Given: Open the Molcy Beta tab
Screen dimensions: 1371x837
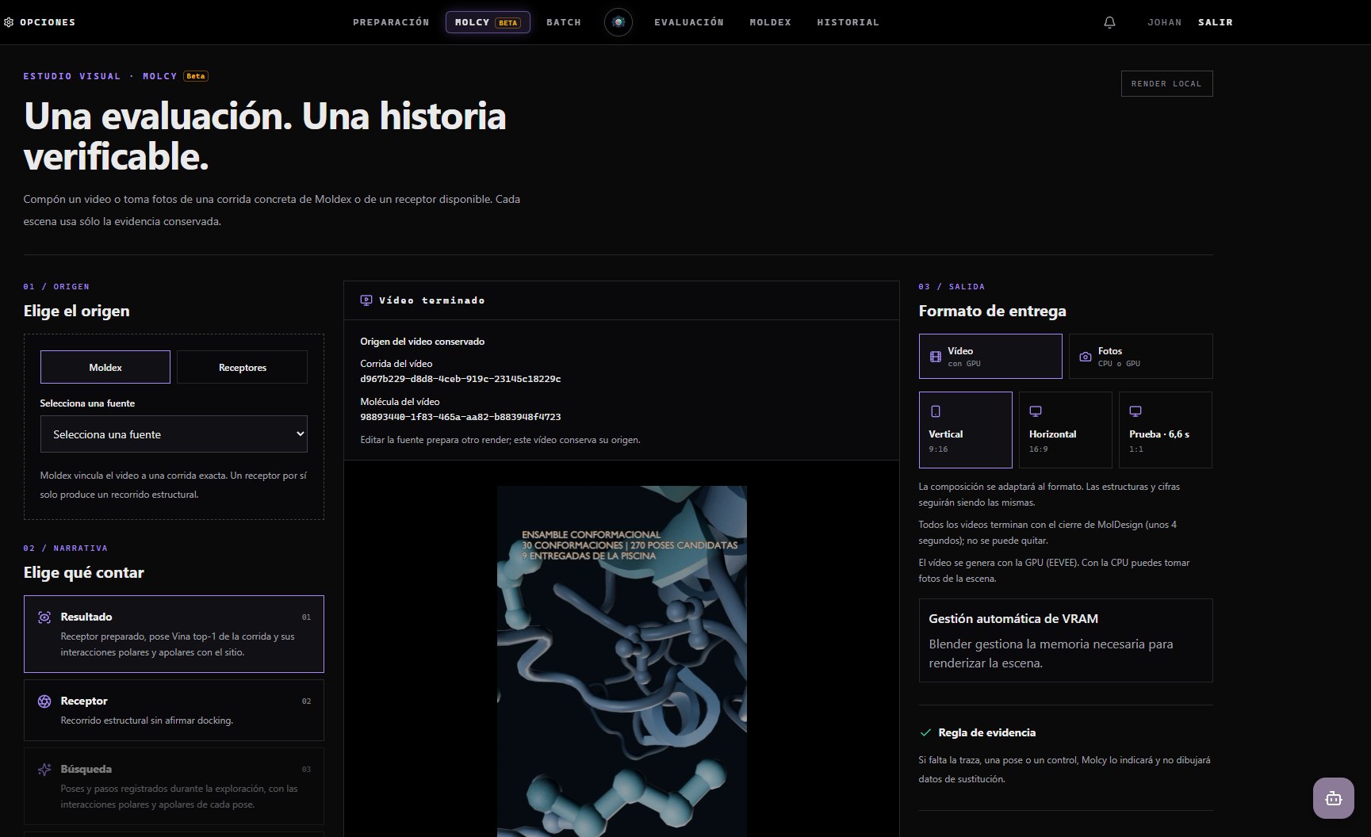Looking at the screenshot, I should (x=488, y=22).
